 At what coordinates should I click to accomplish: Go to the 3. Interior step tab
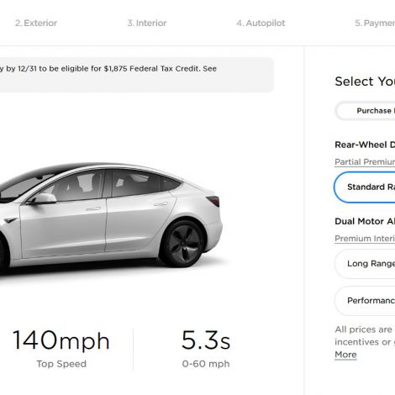(147, 23)
